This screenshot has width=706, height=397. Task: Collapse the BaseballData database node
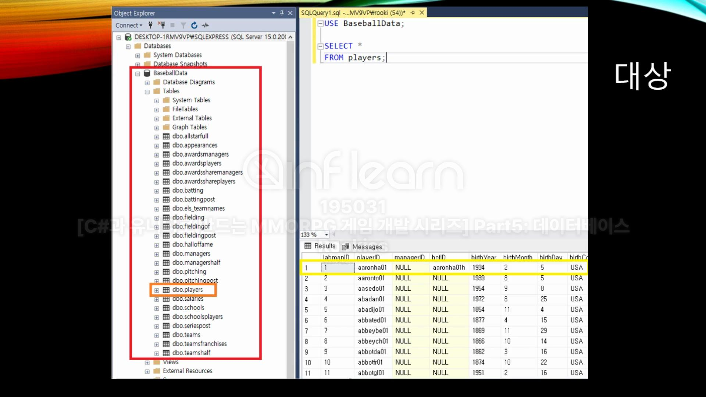pos(138,74)
